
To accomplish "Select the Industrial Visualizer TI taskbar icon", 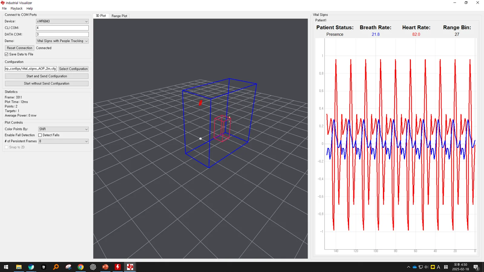I will coord(130,267).
